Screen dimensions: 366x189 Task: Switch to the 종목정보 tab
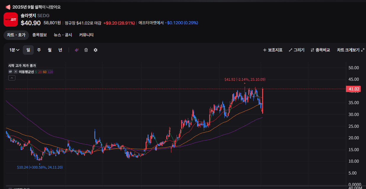point(40,35)
